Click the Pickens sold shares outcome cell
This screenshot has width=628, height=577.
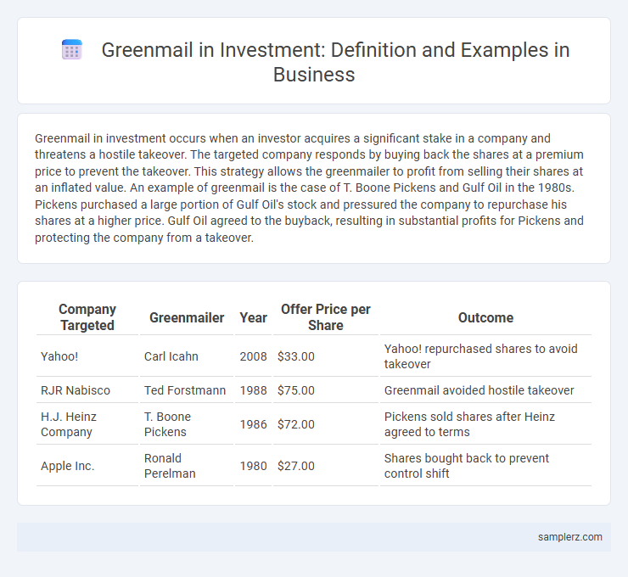485,424
